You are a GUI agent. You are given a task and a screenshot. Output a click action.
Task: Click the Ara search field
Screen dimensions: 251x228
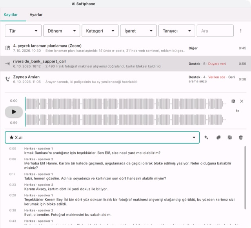(215, 31)
